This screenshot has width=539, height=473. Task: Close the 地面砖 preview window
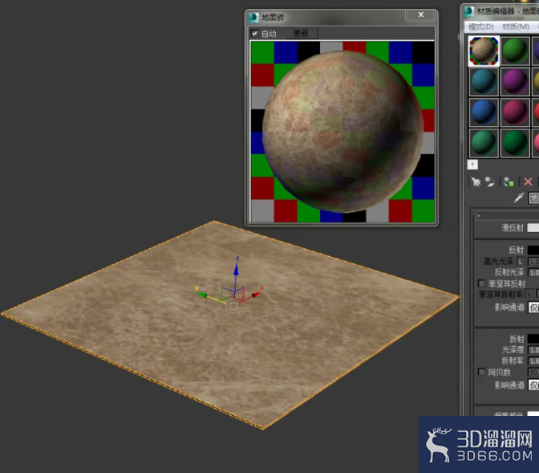(x=421, y=14)
